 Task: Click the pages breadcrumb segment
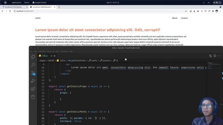(43, 60)
